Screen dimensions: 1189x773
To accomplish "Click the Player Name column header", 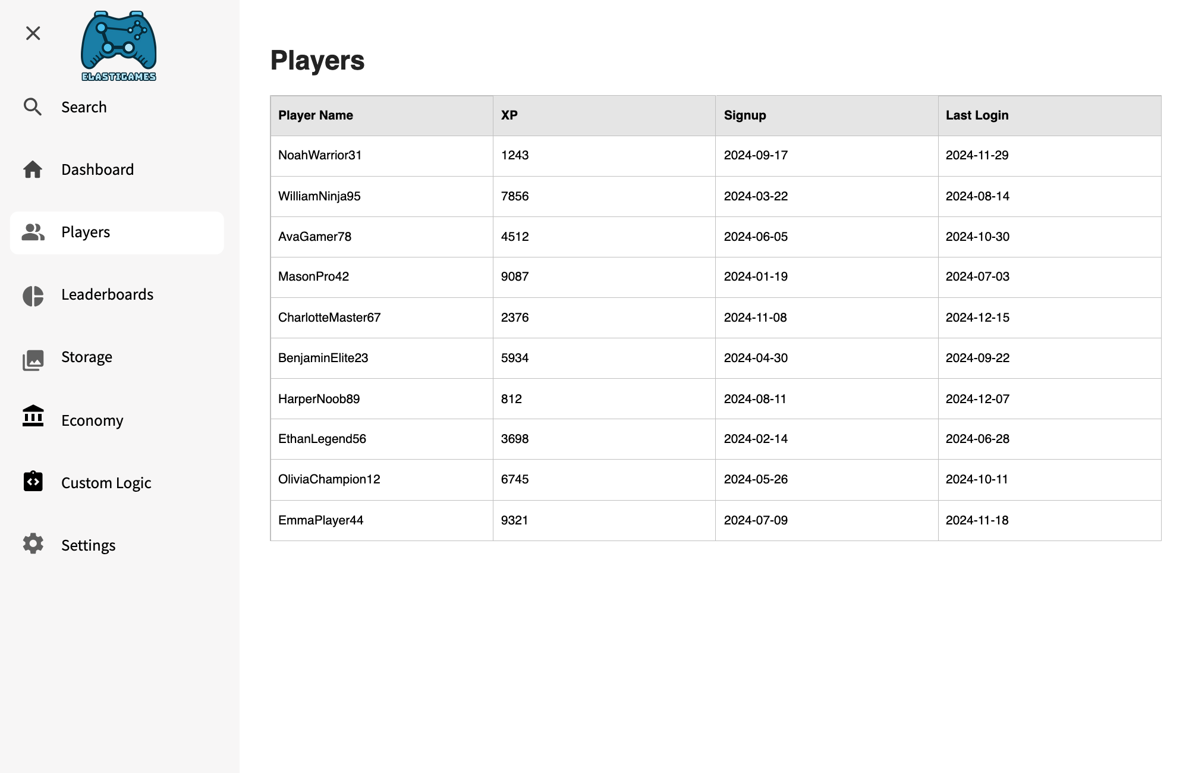I will coord(316,115).
